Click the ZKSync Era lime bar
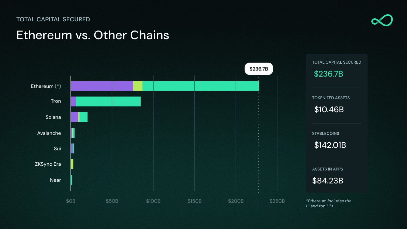The image size is (407, 229). tap(72, 164)
